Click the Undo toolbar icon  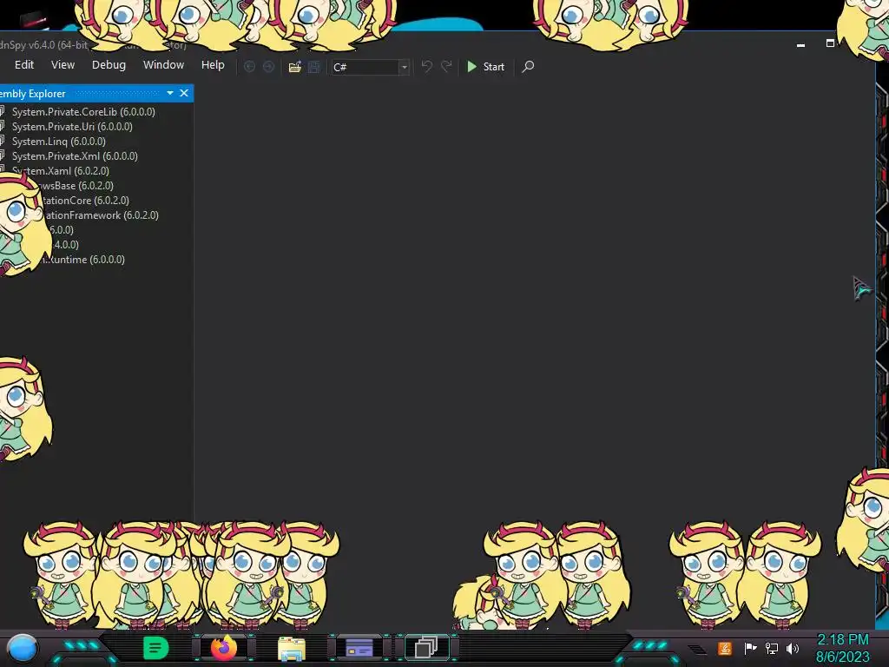pyautogui.click(x=427, y=67)
